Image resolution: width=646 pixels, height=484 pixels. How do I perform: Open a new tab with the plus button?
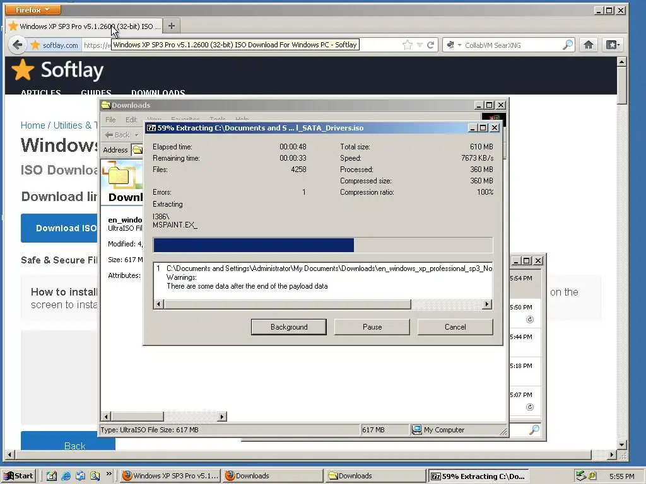click(x=172, y=26)
